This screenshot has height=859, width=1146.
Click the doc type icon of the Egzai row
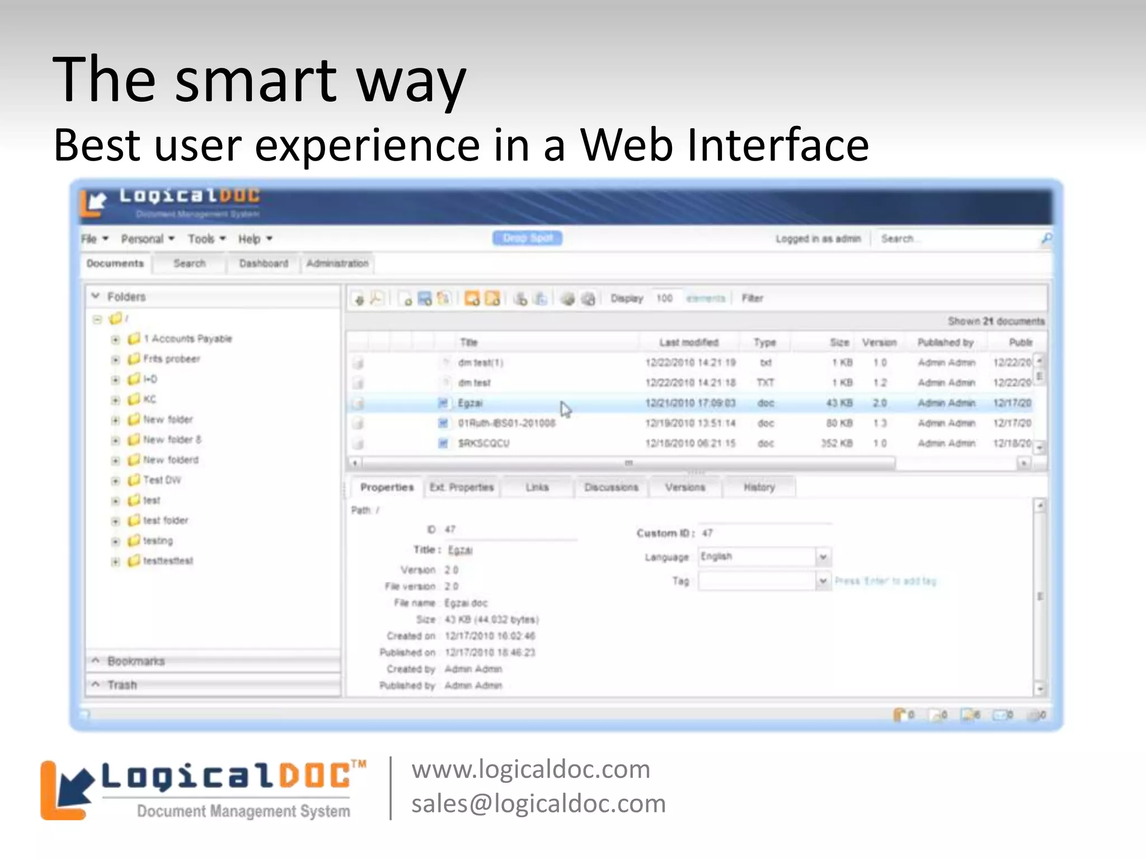[x=443, y=403]
